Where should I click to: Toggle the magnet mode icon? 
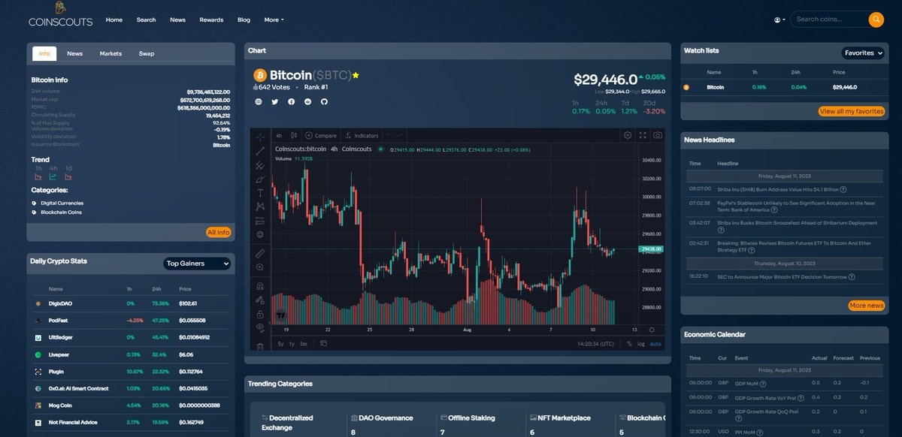tap(260, 286)
